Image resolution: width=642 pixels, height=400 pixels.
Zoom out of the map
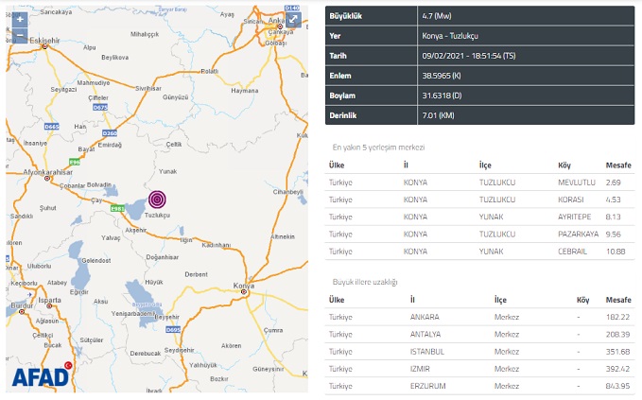18,37
